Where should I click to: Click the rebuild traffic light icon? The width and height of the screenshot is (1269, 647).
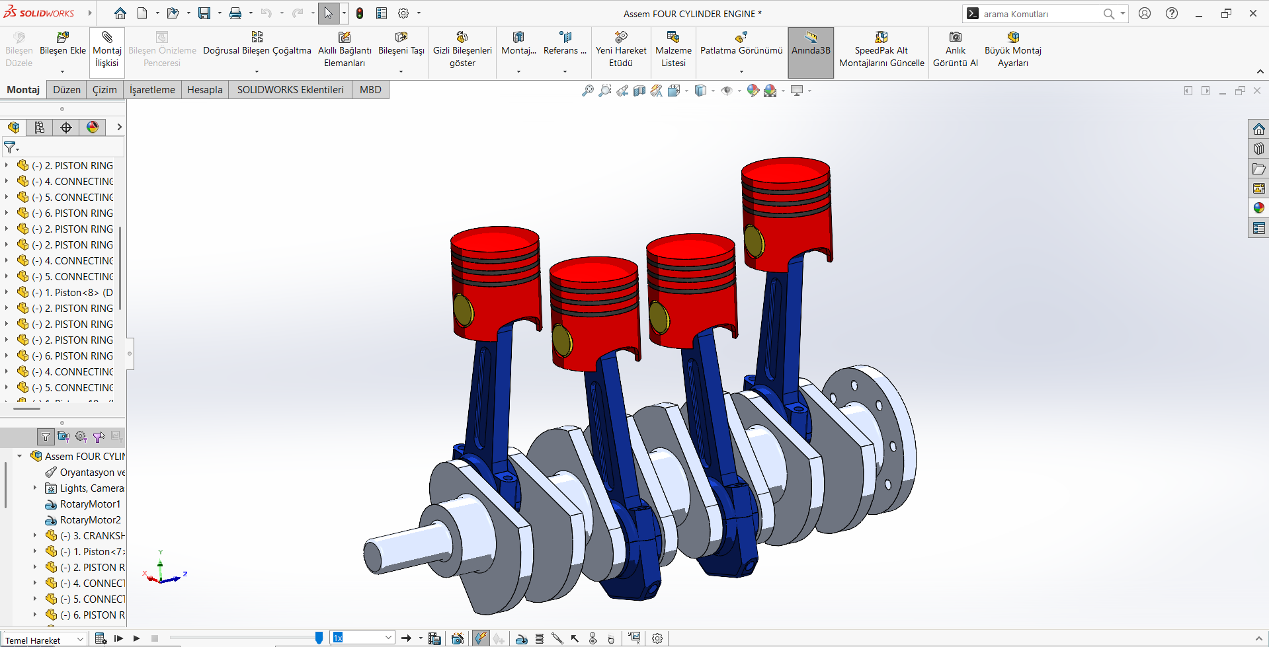click(360, 13)
